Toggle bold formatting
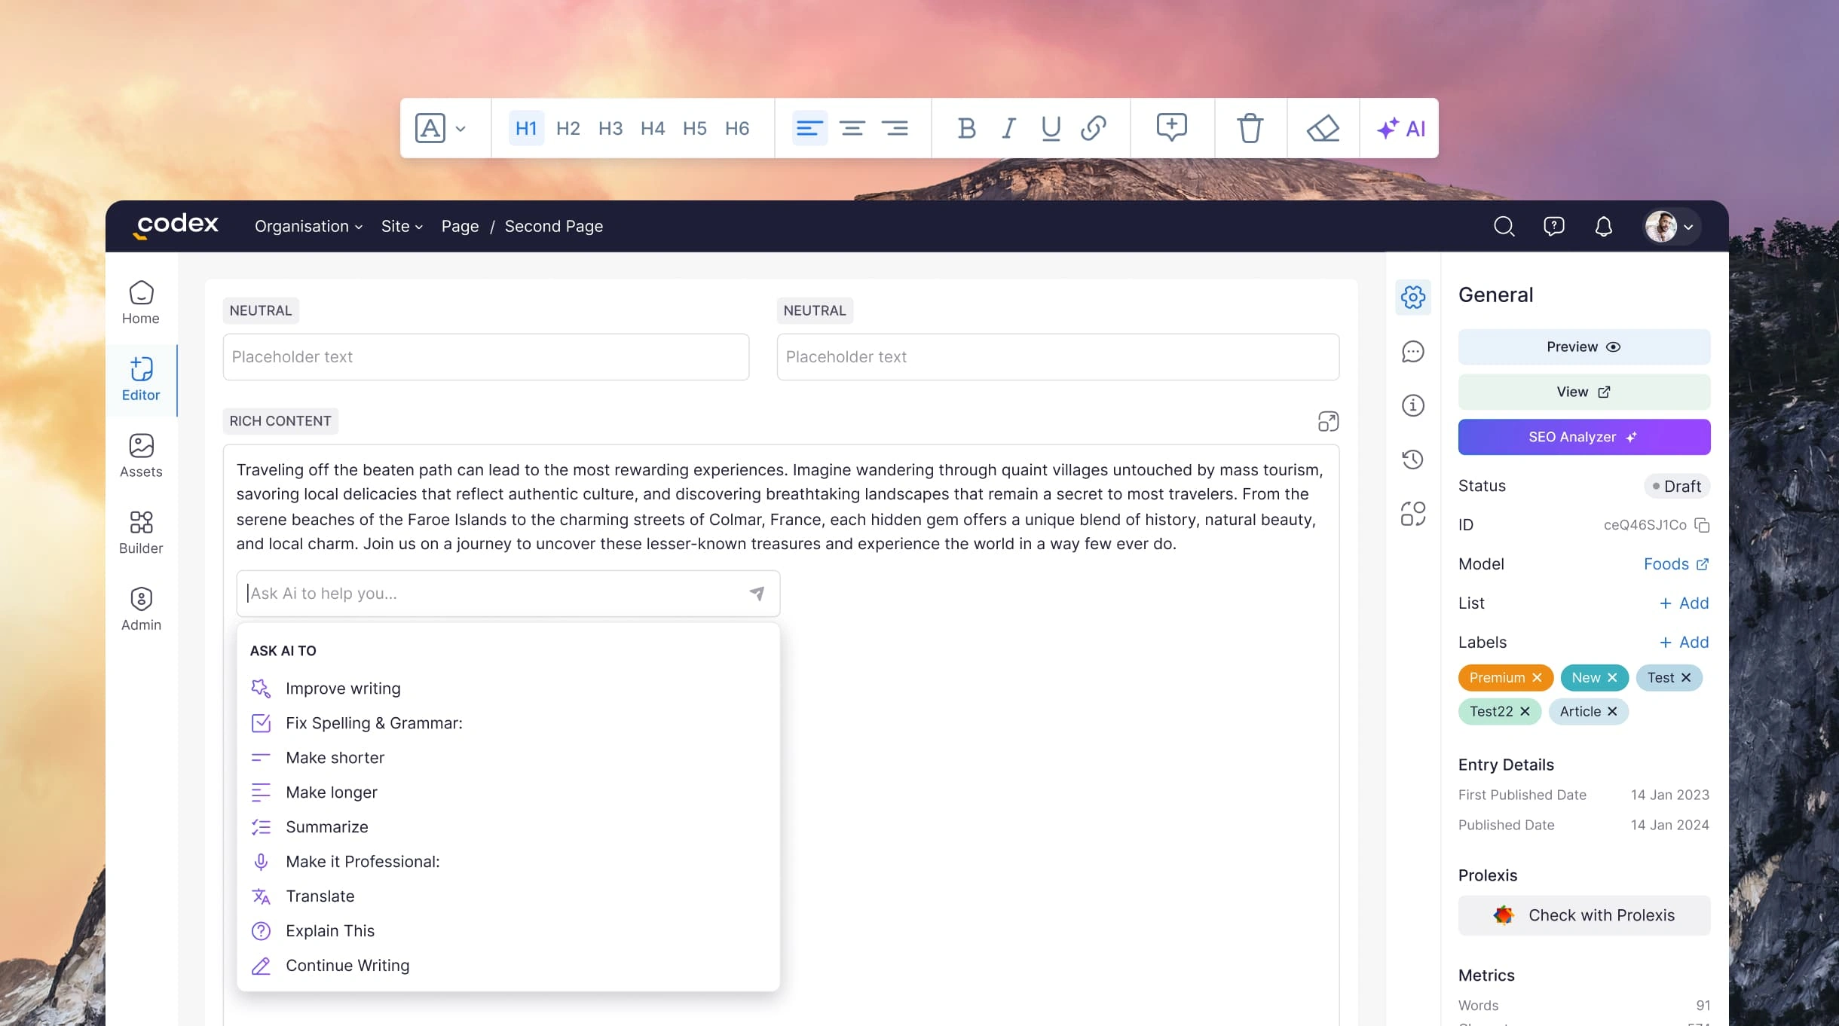The width and height of the screenshot is (1839, 1026). tap(966, 128)
